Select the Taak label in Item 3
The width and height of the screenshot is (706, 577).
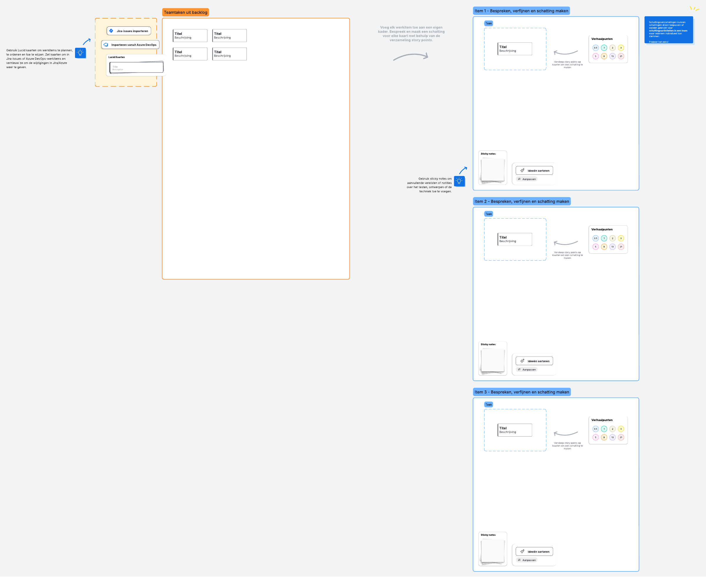point(488,405)
